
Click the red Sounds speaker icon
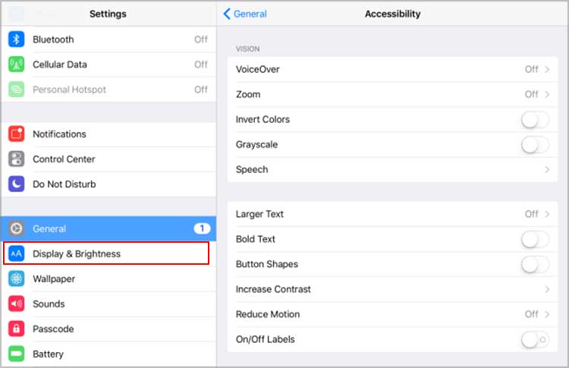coord(17,304)
